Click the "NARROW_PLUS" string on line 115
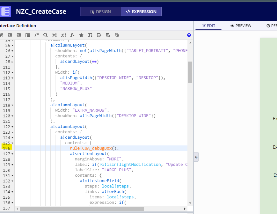This screenshot has width=277, height=214. [x=76, y=89]
